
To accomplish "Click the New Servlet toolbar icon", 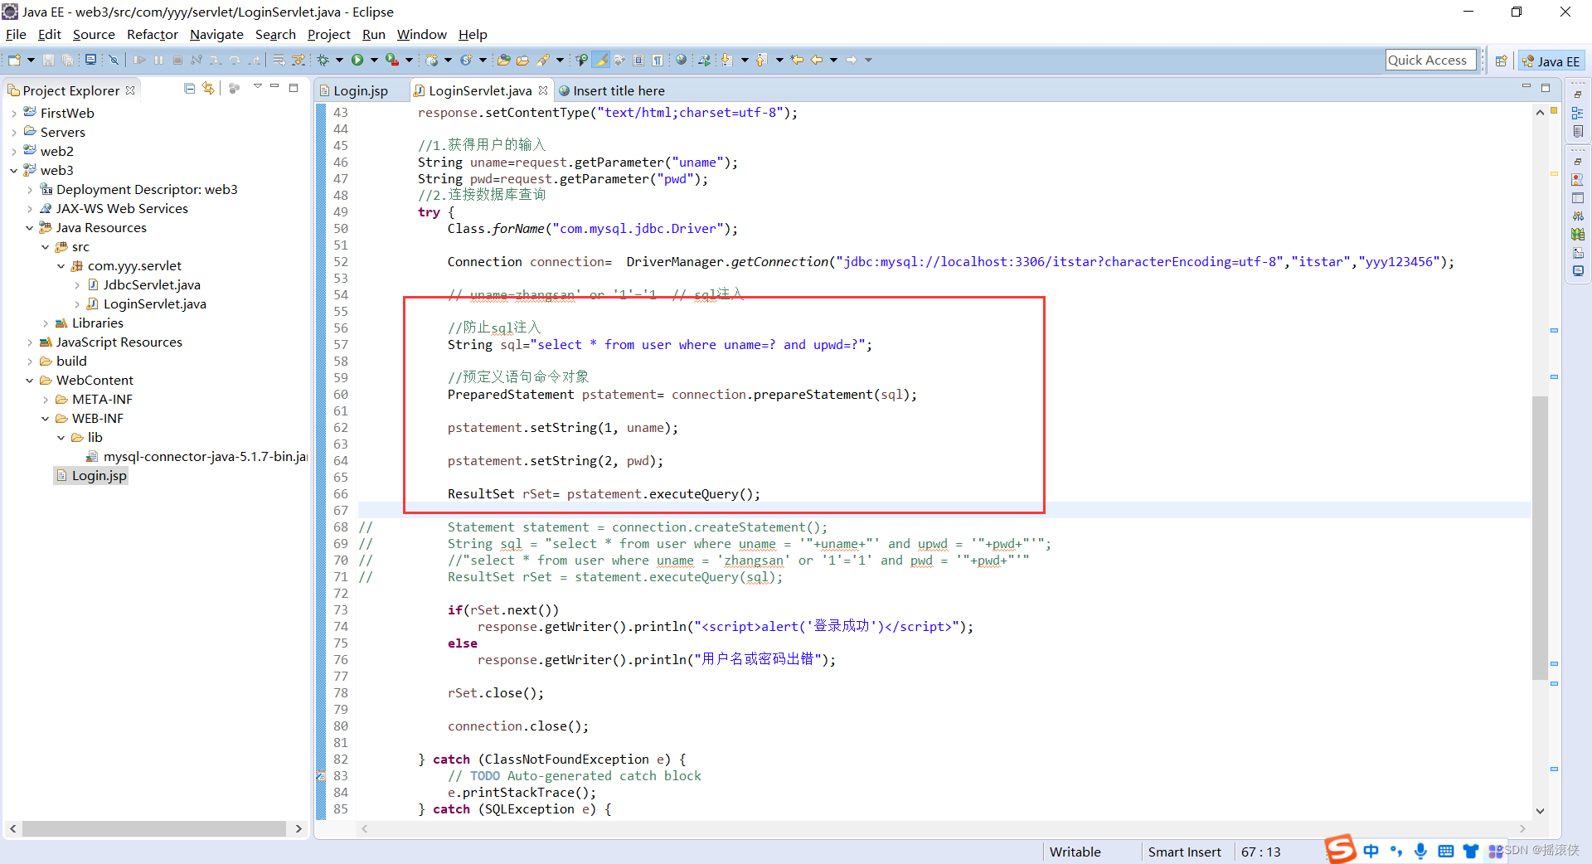I will [466, 60].
